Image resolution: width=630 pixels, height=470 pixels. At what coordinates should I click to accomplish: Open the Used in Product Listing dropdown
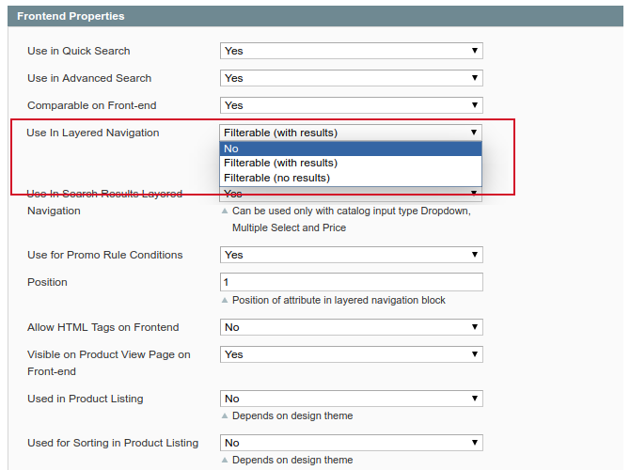point(351,399)
